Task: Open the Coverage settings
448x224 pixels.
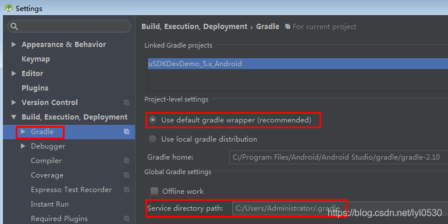Action: (47, 175)
